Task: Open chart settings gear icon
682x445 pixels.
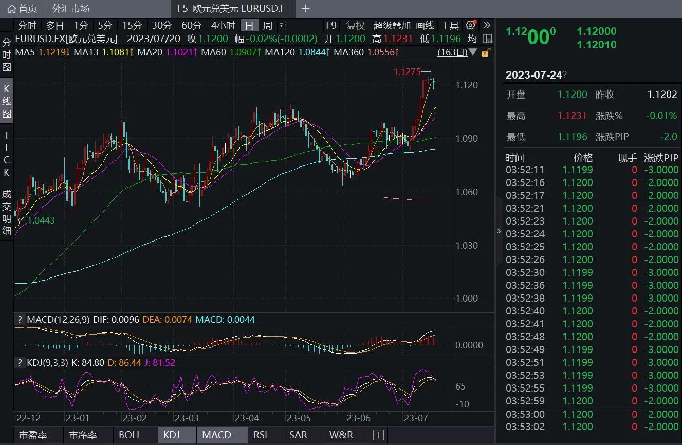Action: pyautogui.click(x=470, y=25)
